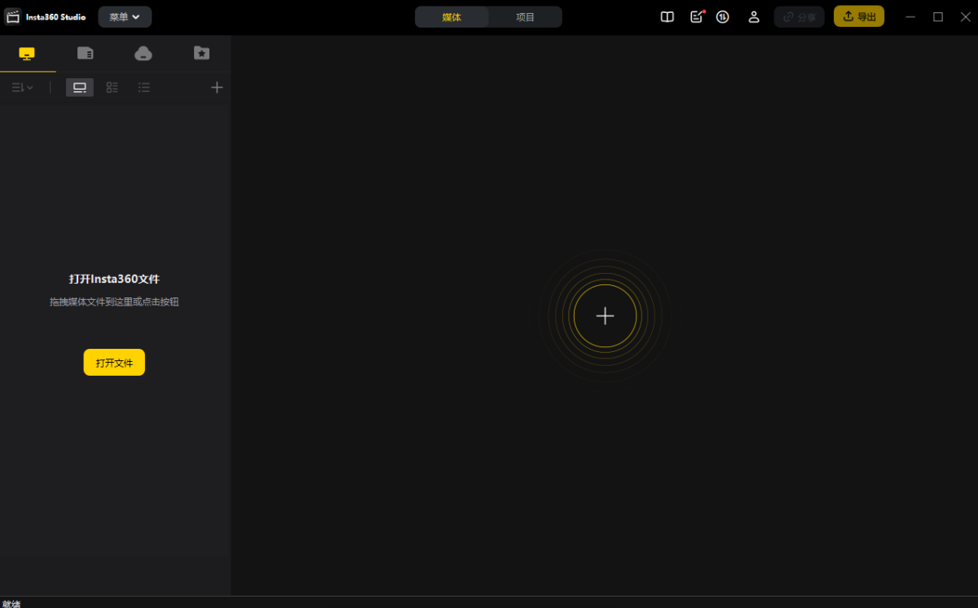
Task: Switch to large thumbnail view mode
Action: tap(80, 87)
